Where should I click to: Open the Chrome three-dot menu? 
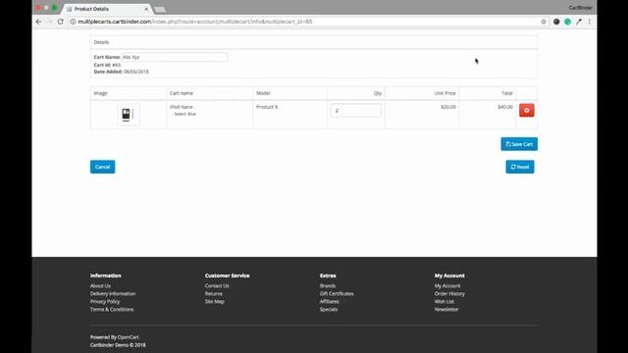point(590,22)
